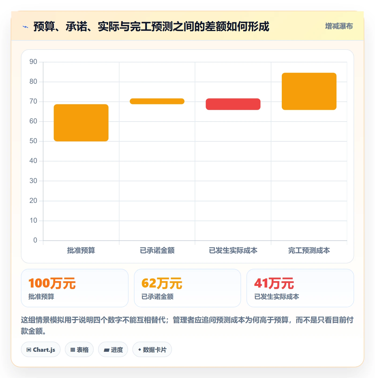375x378 pixels.
Task: Click the 20 tick on the y-axis
Action: click(33, 201)
